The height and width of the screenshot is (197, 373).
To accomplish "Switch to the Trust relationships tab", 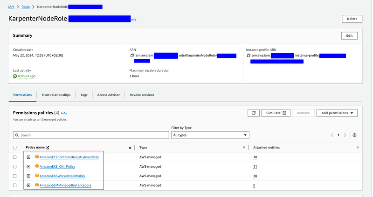I will pos(56,95).
